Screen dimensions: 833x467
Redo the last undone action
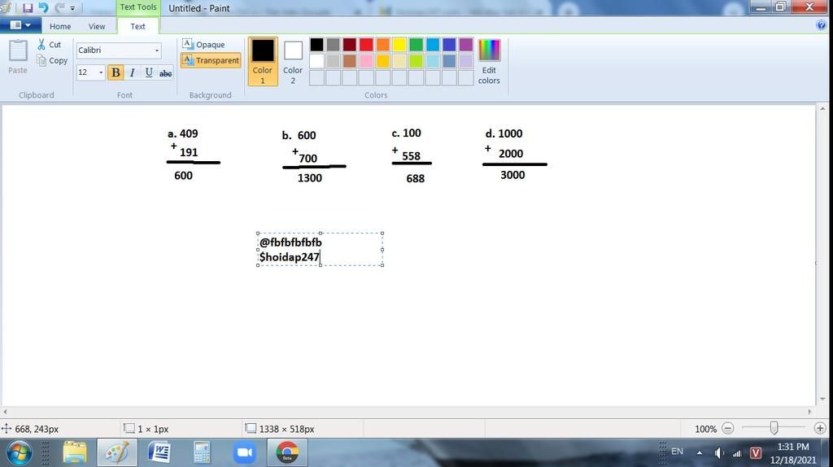click(x=59, y=8)
